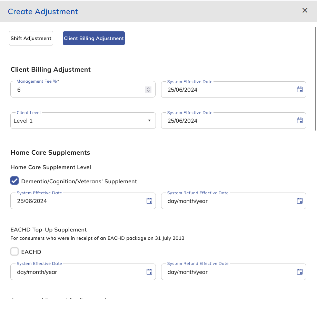Open calendar for EACHD System Refund Effective Date
The height and width of the screenshot is (309, 317).
(299, 271)
